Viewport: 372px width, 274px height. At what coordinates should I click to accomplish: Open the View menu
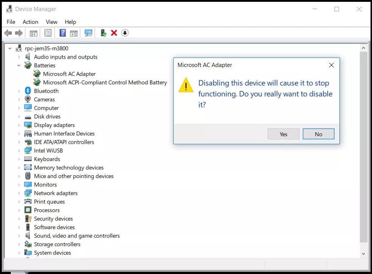click(51, 22)
